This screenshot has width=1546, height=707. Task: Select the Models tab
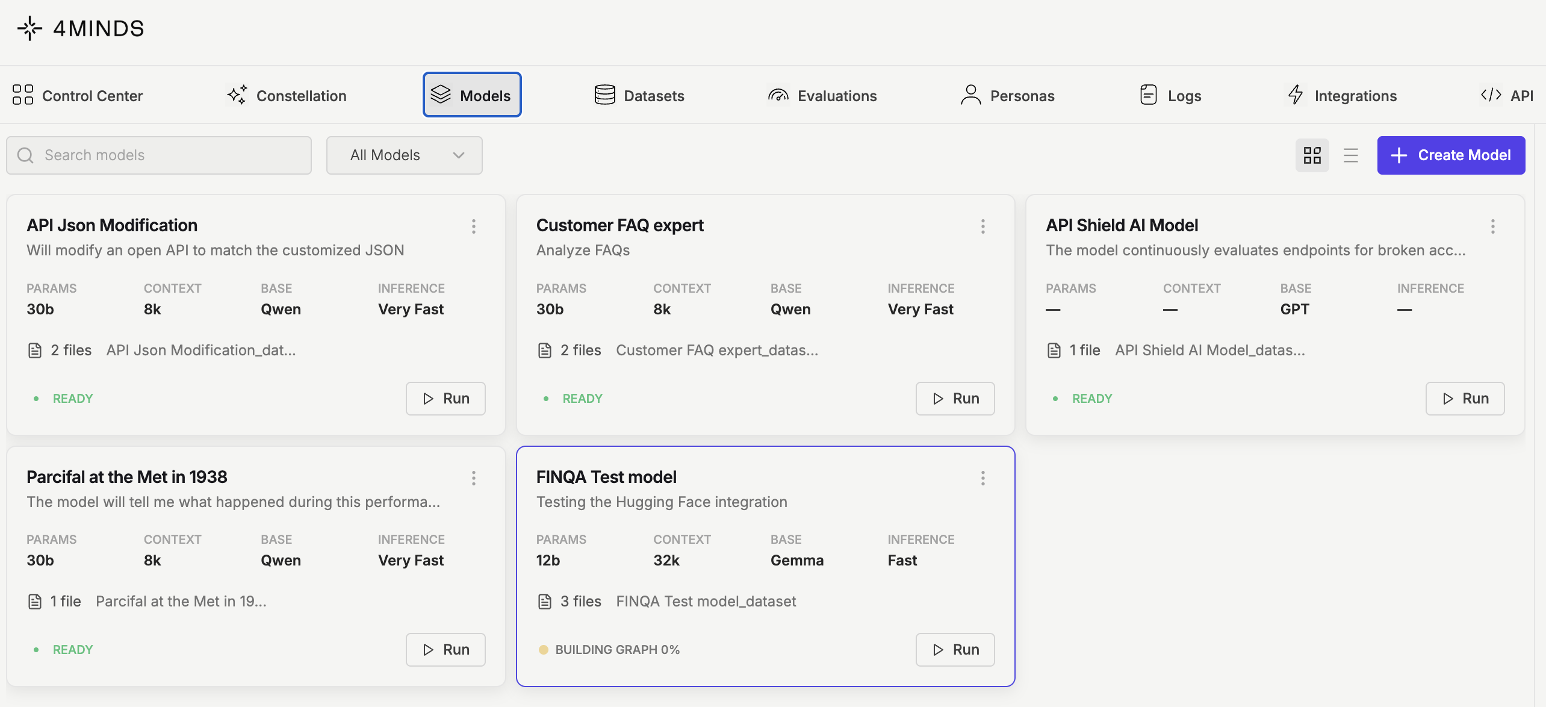tap(472, 95)
